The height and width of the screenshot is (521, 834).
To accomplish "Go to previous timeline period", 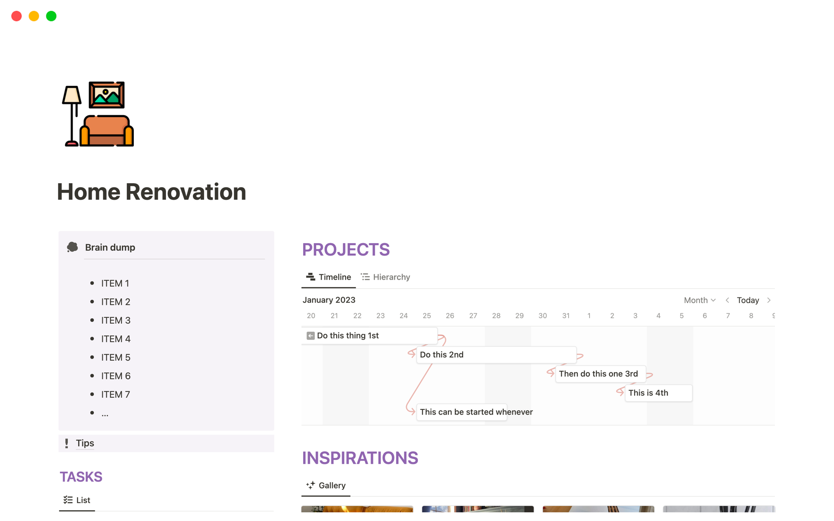I will click(727, 300).
